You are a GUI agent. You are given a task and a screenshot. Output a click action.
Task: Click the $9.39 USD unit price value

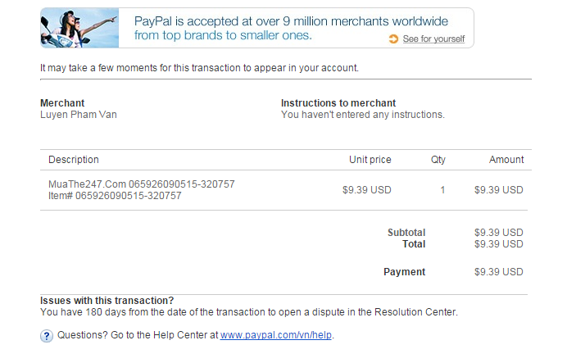tap(367, 190)
